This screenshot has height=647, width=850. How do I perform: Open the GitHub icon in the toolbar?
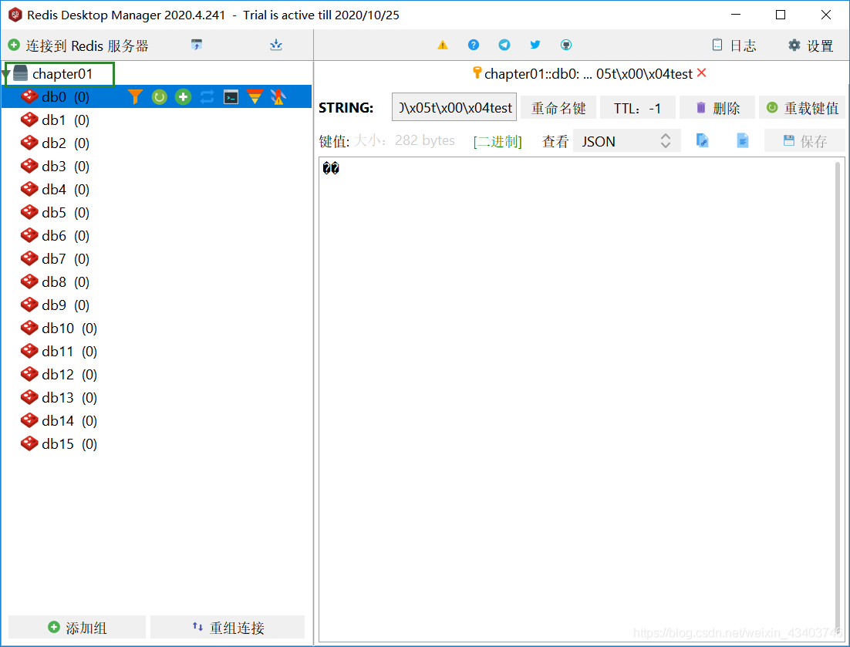point(565,45)
